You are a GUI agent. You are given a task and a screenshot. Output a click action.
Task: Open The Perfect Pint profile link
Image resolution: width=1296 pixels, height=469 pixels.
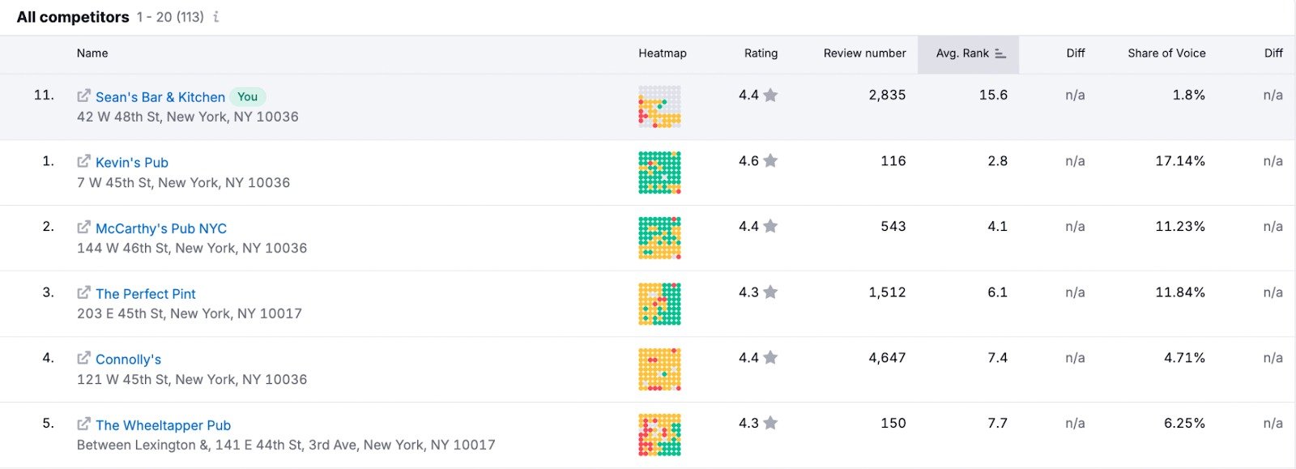pyautogui.click(x=145, y=293)
